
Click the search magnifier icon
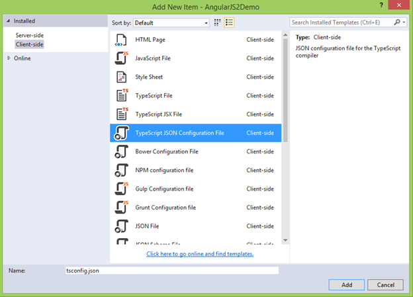397,22
